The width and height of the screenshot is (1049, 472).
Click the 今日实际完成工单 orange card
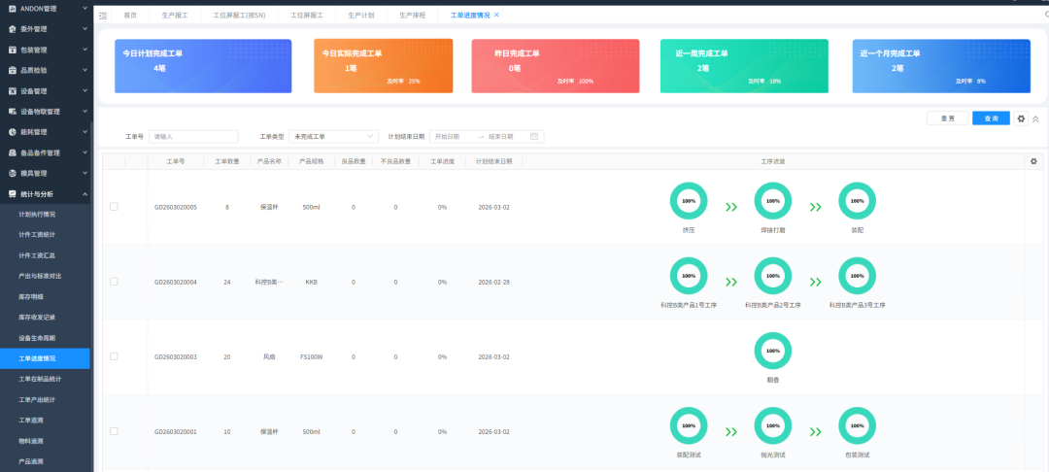[x=384, y=65]
